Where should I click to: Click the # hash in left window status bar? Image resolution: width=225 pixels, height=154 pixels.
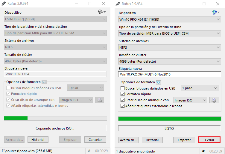pos(89,151)
